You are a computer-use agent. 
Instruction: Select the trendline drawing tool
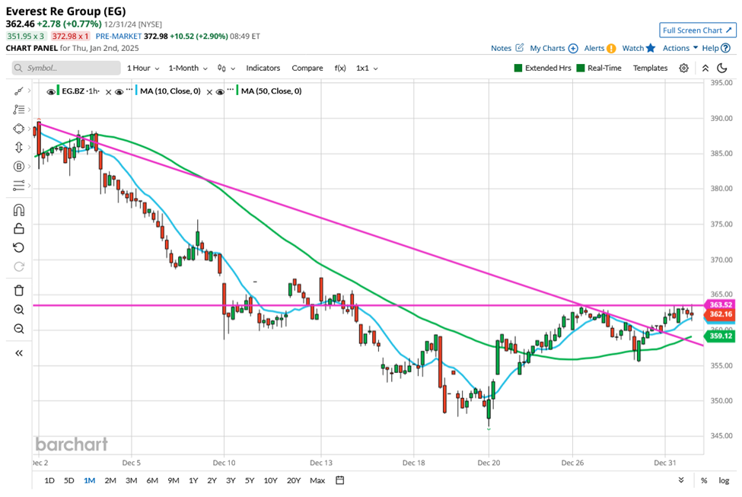click(x=18, y=91)
